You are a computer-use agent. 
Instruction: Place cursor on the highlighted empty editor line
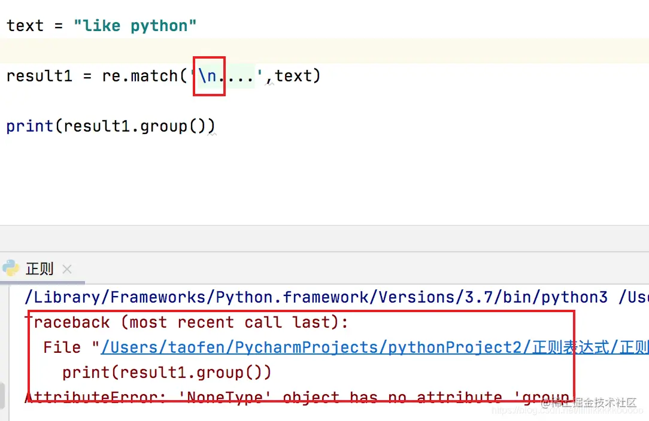tap(324, 51)
